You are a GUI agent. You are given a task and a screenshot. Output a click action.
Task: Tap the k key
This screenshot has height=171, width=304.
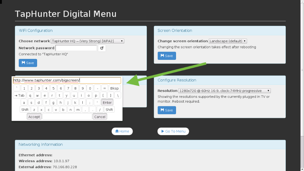pyautogui.click(x=75, y=102)
